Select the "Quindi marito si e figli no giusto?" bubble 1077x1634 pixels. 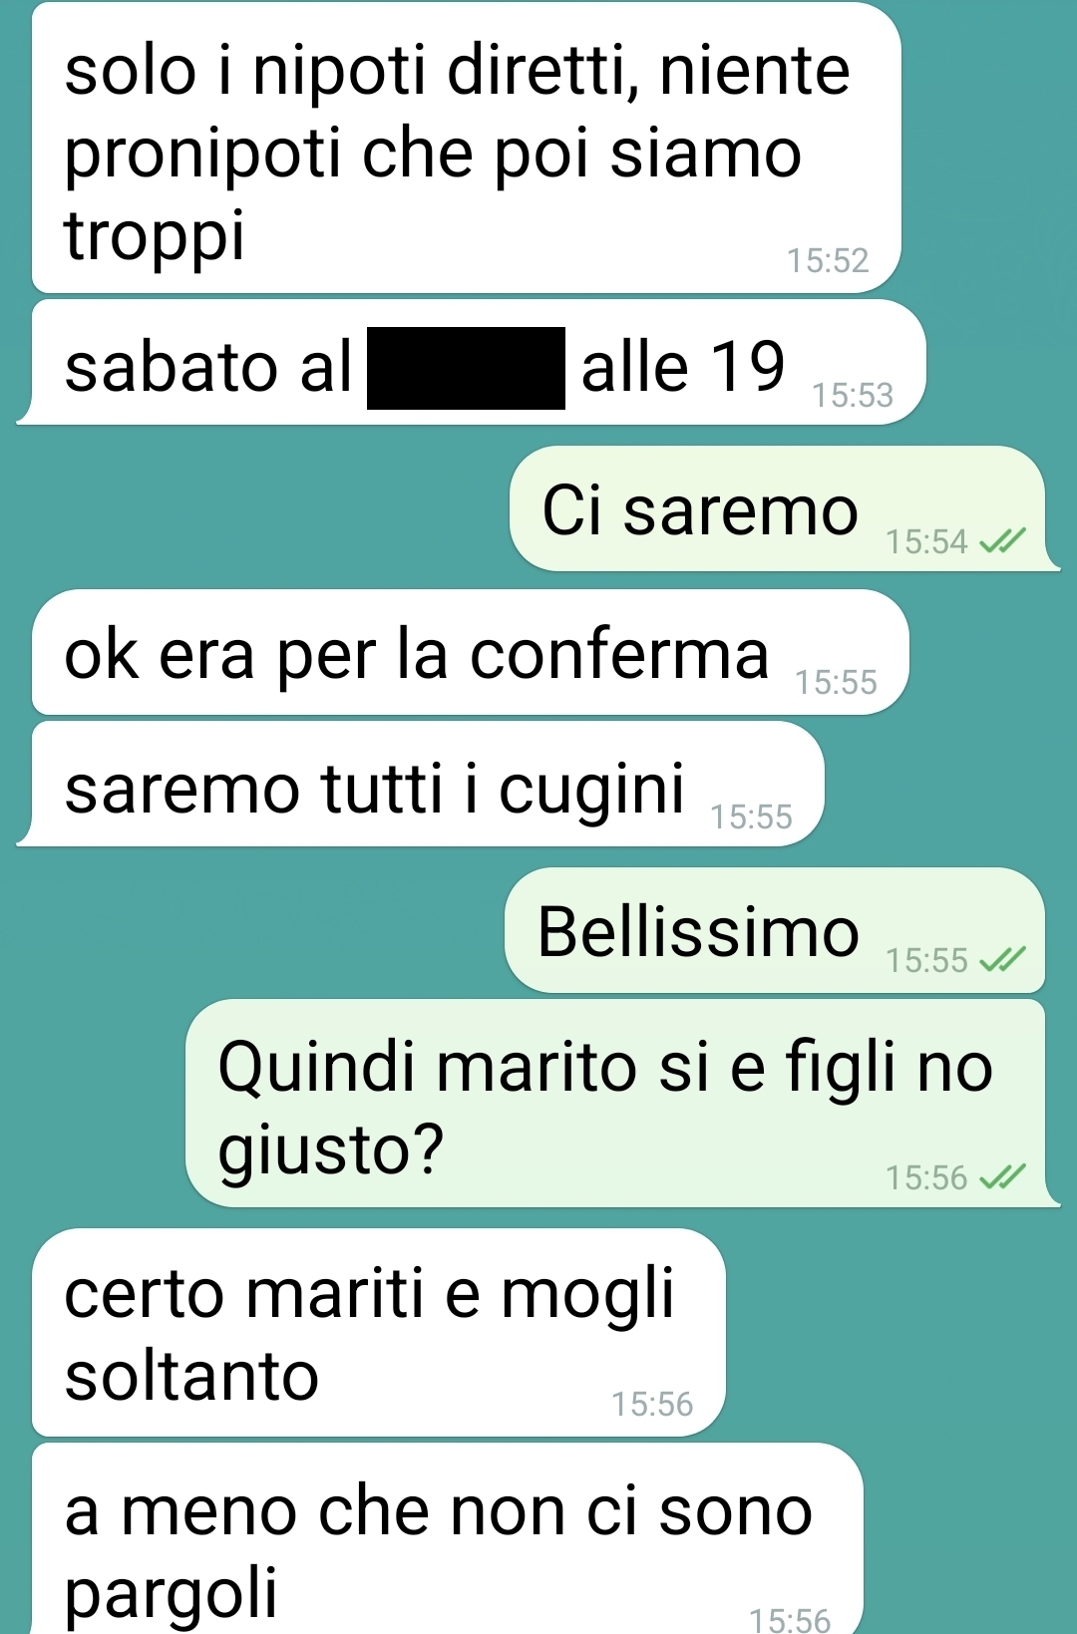pyautogui.click(x=623, y=1104)
